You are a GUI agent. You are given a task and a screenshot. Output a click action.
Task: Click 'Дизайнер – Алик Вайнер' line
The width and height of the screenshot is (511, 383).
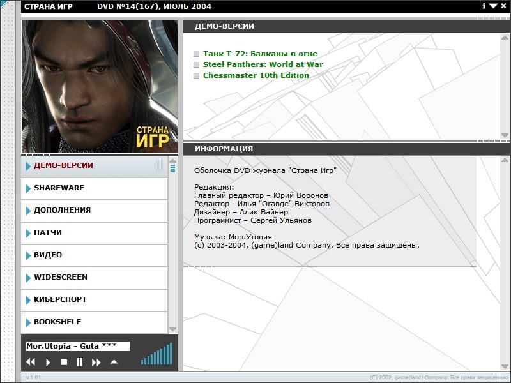pyautogui.click(x=241, y=212)
